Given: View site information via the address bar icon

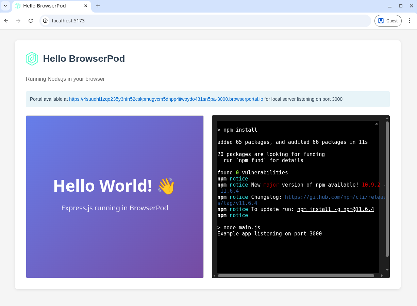Looking at the screenshot, I should click(x=45, y=21).
